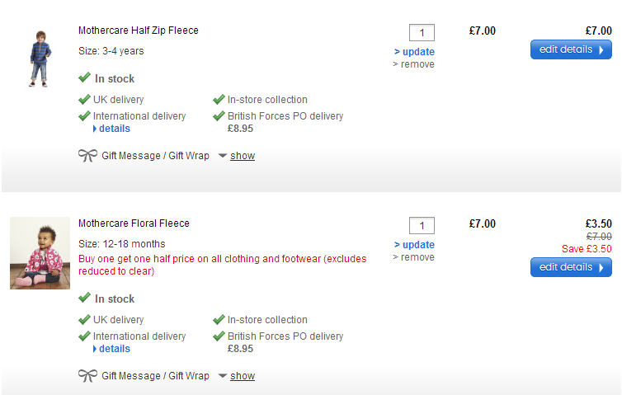Remove Mothercare Half Zip Fleece from basket
This screenshot has height=395, width=622.
413,64
